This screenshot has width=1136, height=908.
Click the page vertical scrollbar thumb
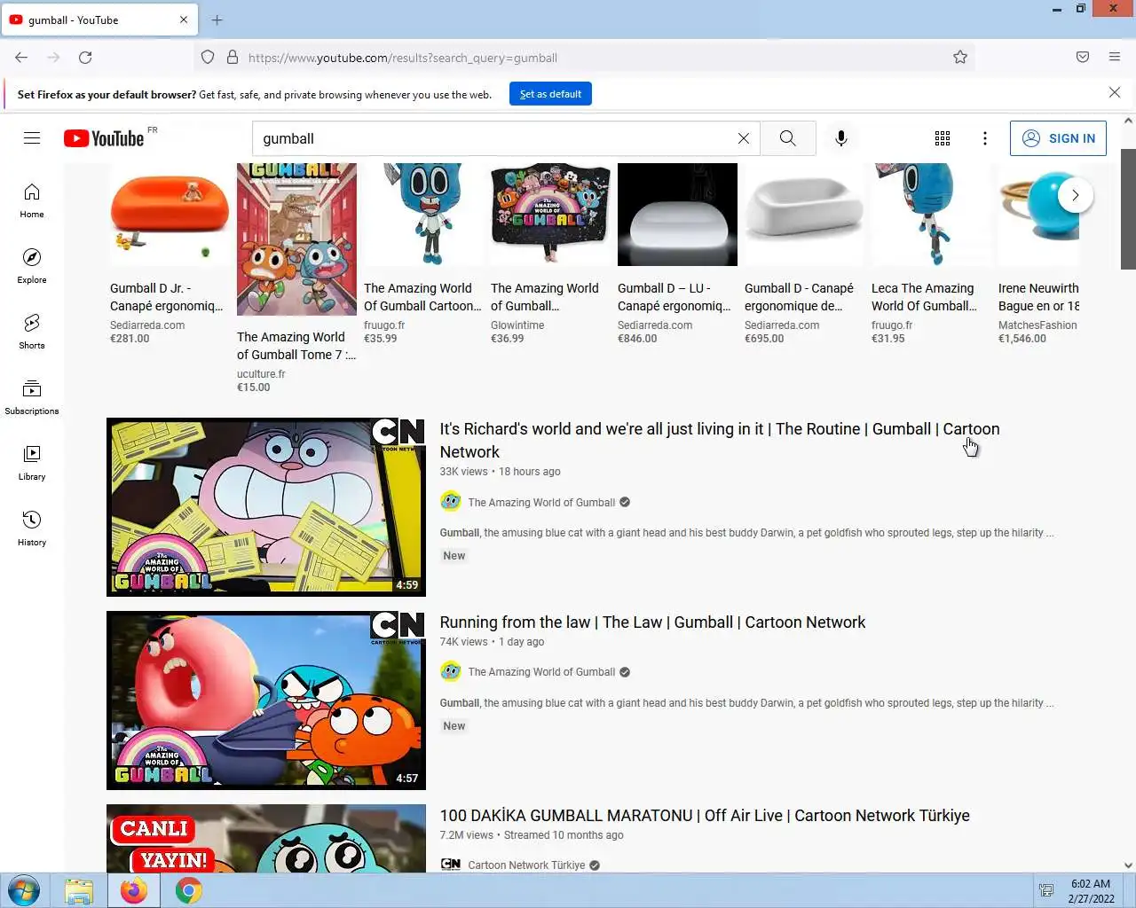click(1128, 209)
